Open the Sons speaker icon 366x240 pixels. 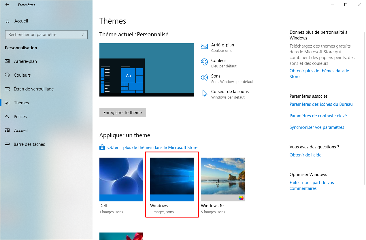click(x=204, y=78)
